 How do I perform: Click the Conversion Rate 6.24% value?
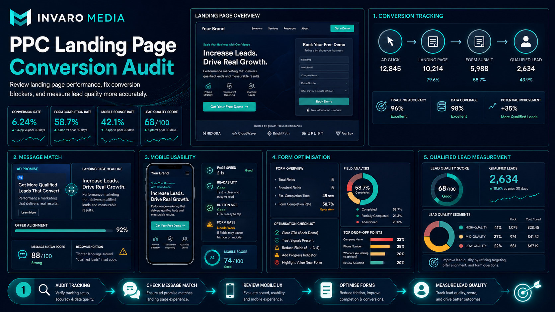coord(24,122)
